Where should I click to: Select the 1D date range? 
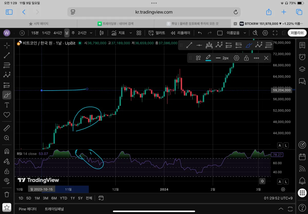click(x=21, y=198)
